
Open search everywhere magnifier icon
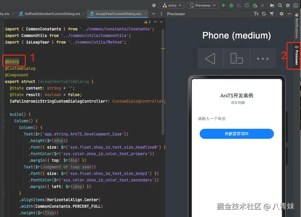coord(280,5)
